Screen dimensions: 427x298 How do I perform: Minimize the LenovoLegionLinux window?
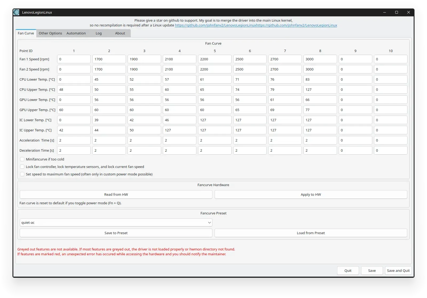pyautogui.click(x=385, y=12)
